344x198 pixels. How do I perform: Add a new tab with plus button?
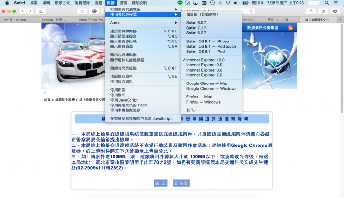tap(341, 20)
